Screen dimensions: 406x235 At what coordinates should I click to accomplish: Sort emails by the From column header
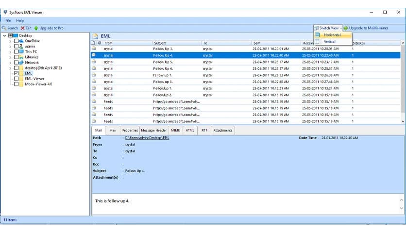[x=127, y=43]
